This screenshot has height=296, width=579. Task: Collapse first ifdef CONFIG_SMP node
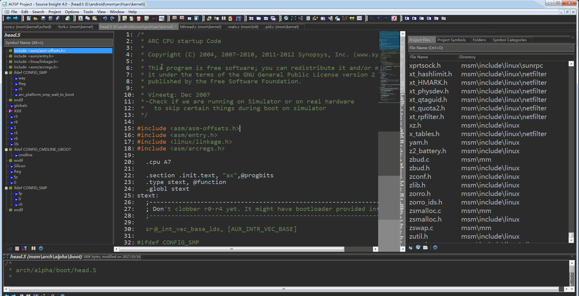6,73
